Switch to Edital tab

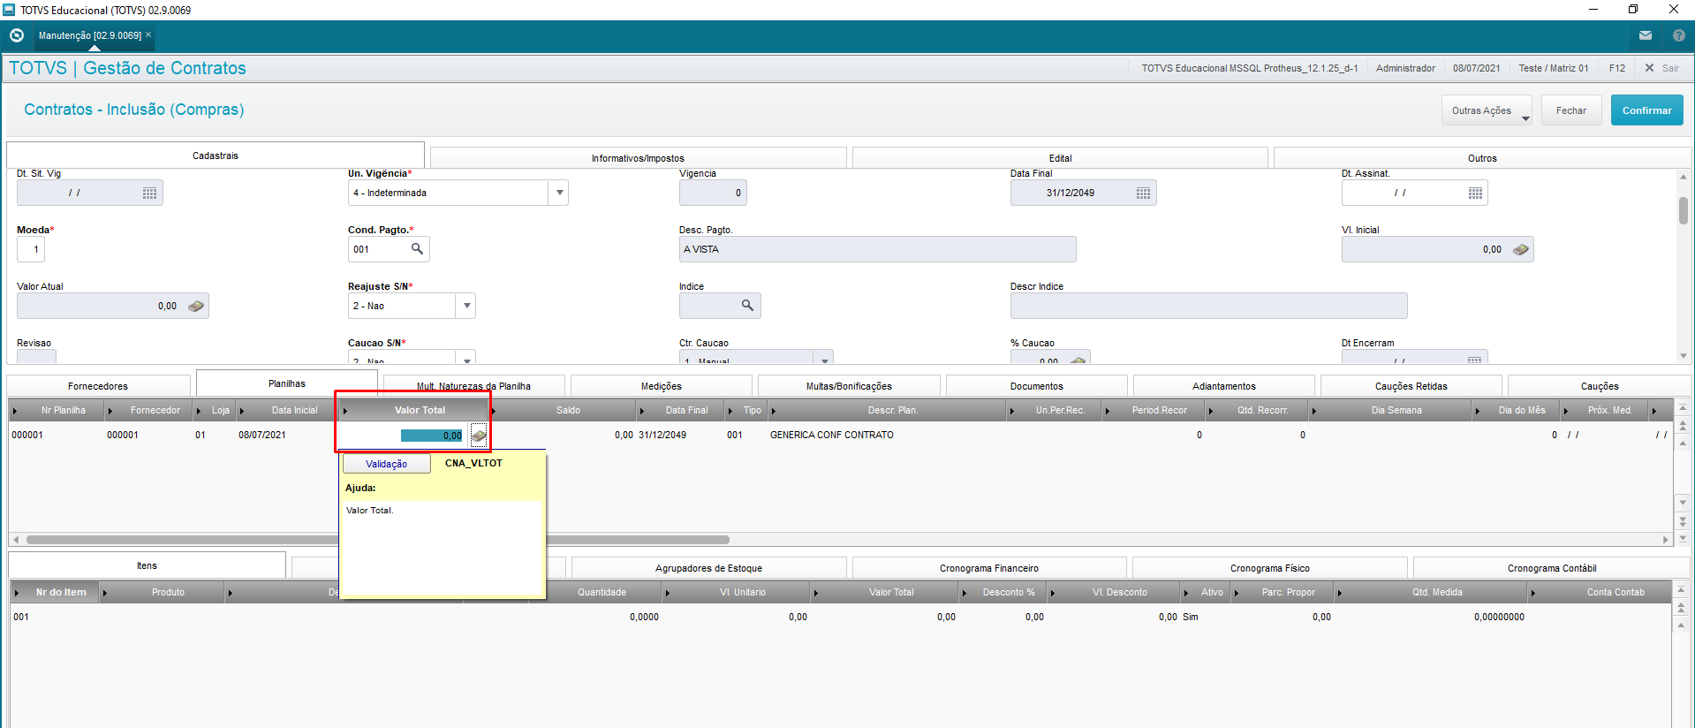1060,158
